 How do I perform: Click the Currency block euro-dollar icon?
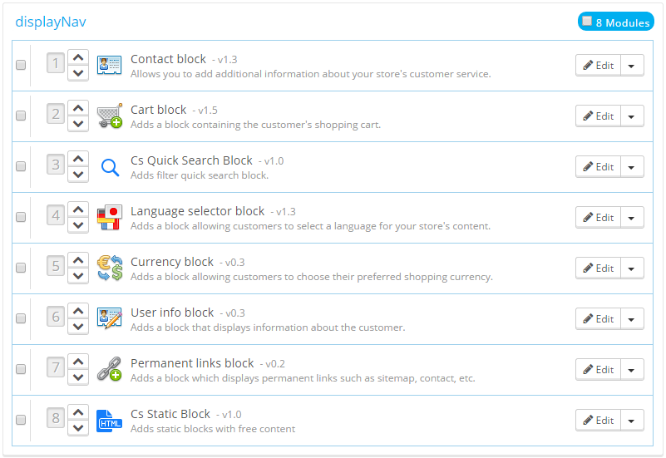tap(109, 268)
